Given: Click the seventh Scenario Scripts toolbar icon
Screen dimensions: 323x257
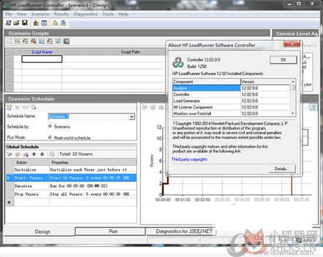Looking at the screenshot, I should (x=58, y=41).
